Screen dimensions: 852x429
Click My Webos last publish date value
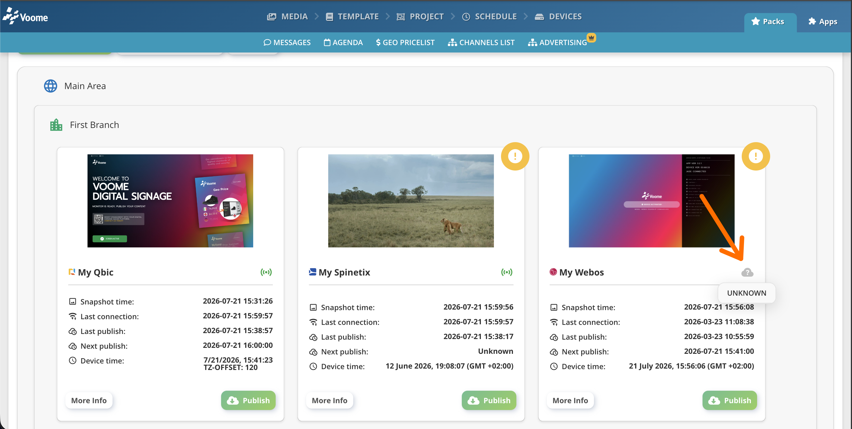click(x=719, y=337)
